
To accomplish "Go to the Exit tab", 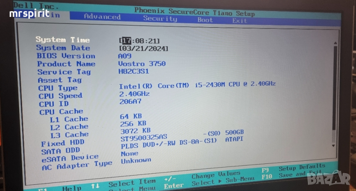I will click(239, 20).
